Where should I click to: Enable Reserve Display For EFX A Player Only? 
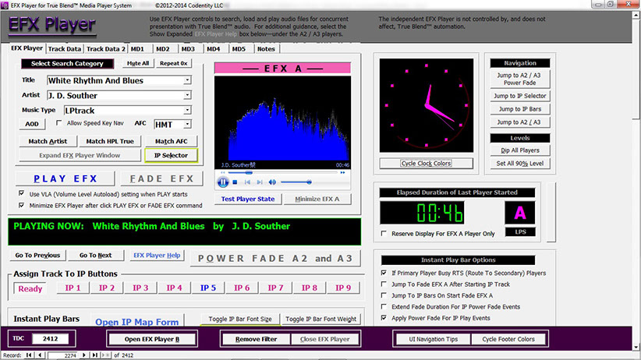(383, 233)
